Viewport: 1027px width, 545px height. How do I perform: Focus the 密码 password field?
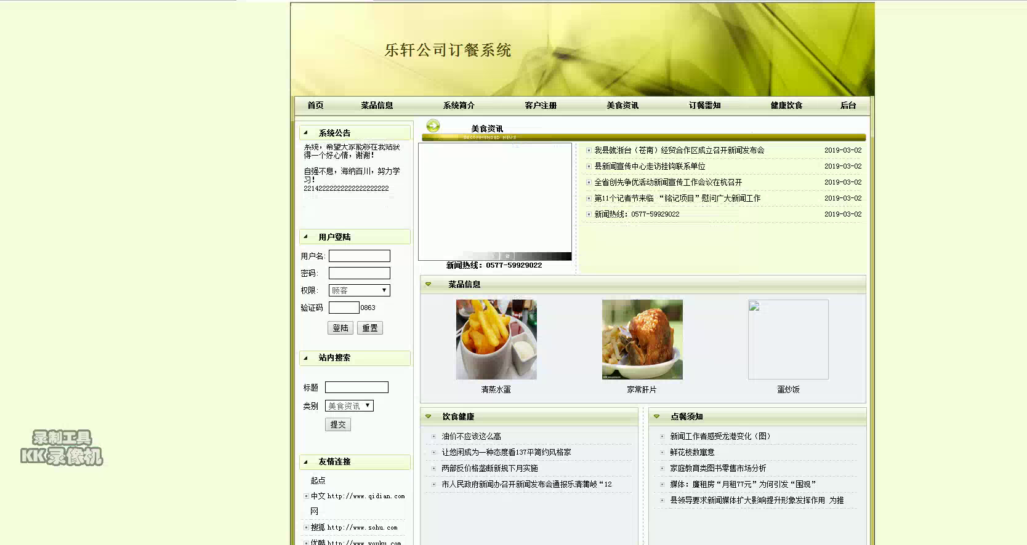(x=360, y=273)
